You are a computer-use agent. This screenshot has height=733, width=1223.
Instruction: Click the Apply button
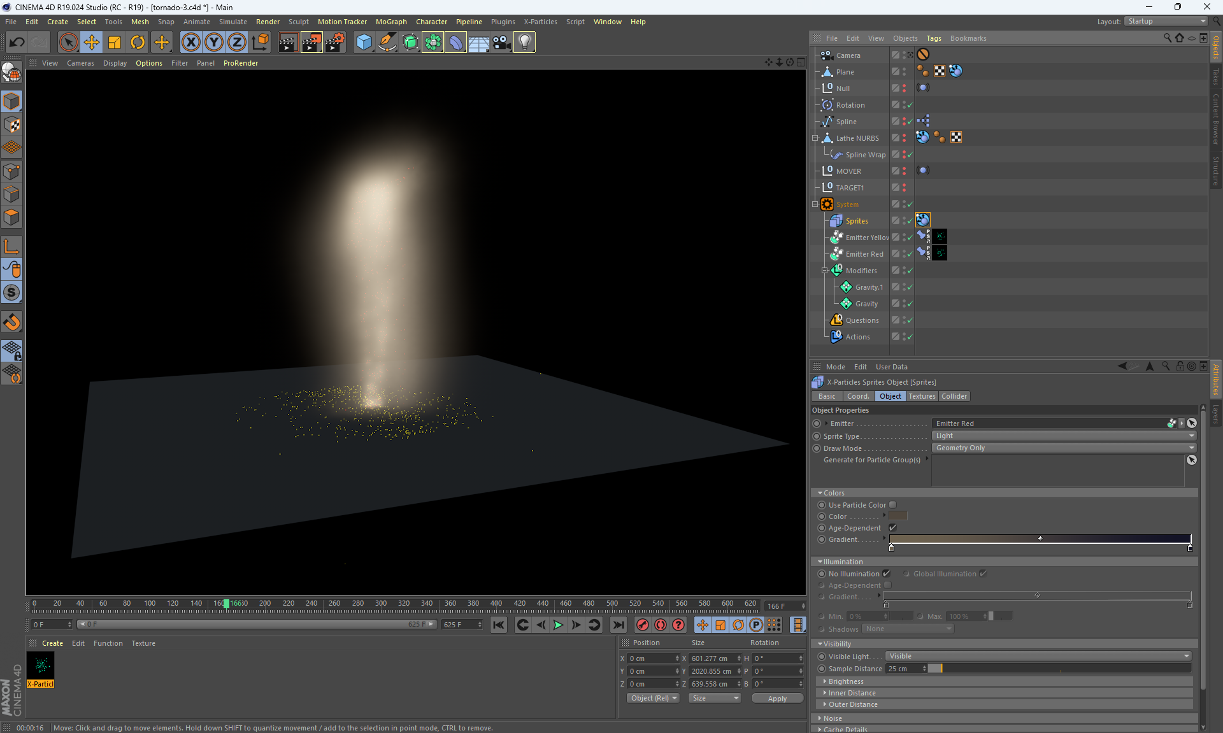click(776, 699)
